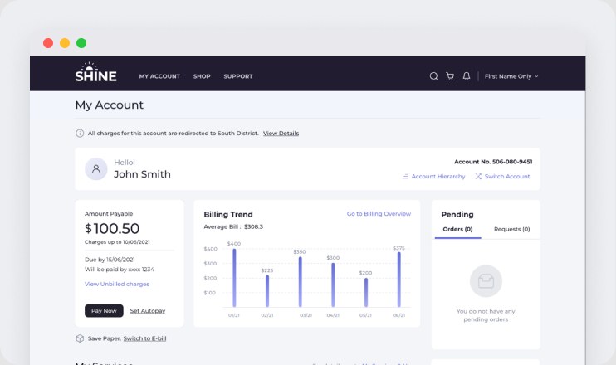Click Account No. 506-080-9451 text

point(493,162)
